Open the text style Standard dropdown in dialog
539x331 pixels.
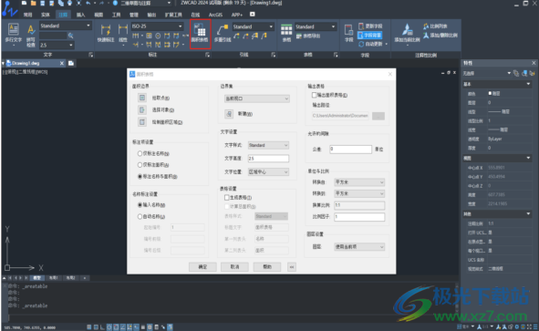click(x=268, y=145)
